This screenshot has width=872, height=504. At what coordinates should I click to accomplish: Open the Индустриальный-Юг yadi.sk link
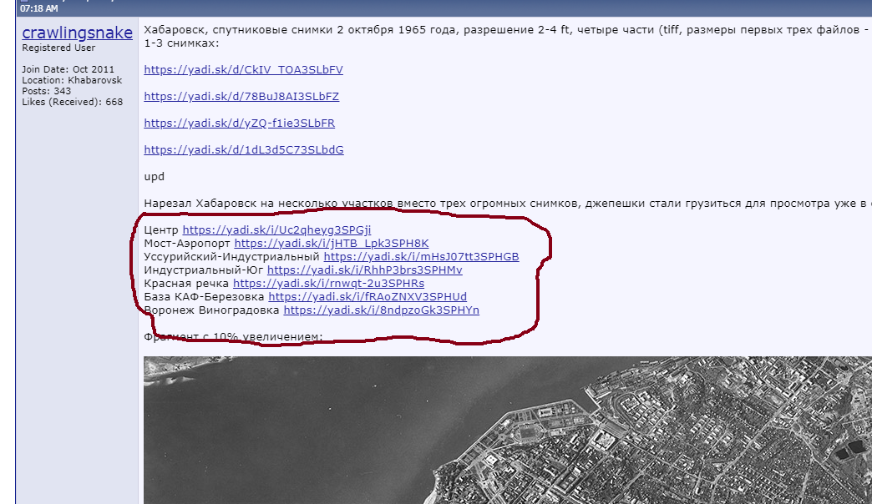click(x=364, y=270)
